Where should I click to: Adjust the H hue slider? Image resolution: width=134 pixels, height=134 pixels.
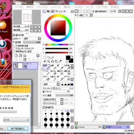point(57,45)
